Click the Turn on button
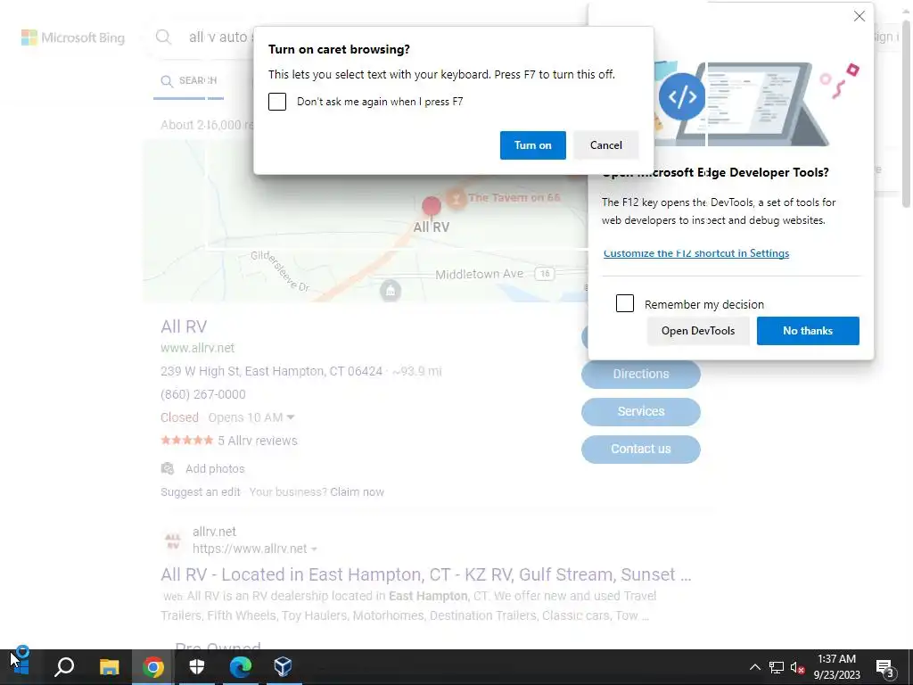The image size is (913, 685). (533, 145)
